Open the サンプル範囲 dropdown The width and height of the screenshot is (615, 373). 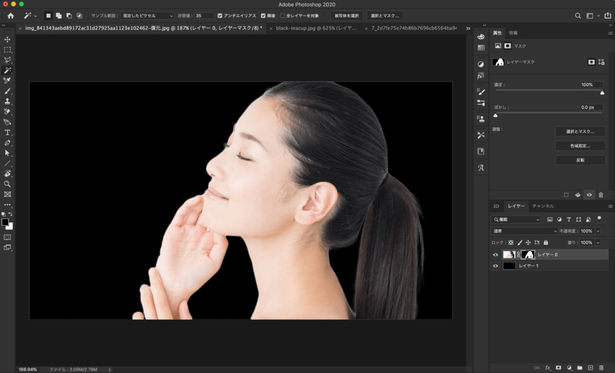point(147,16)
